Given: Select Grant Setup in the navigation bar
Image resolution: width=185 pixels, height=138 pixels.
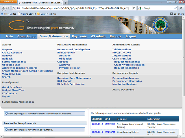Looking at the screenshot, I should [x=26, y=37].
